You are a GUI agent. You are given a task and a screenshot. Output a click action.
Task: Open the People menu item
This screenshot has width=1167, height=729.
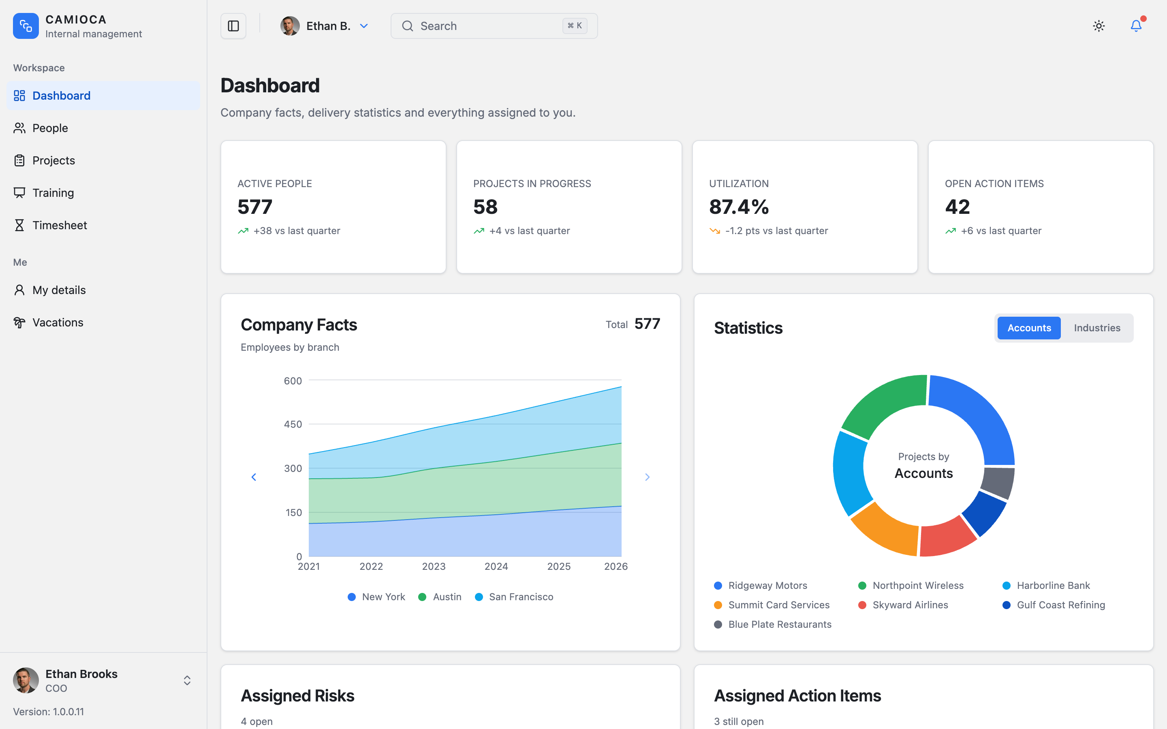(x=103, y=128)
